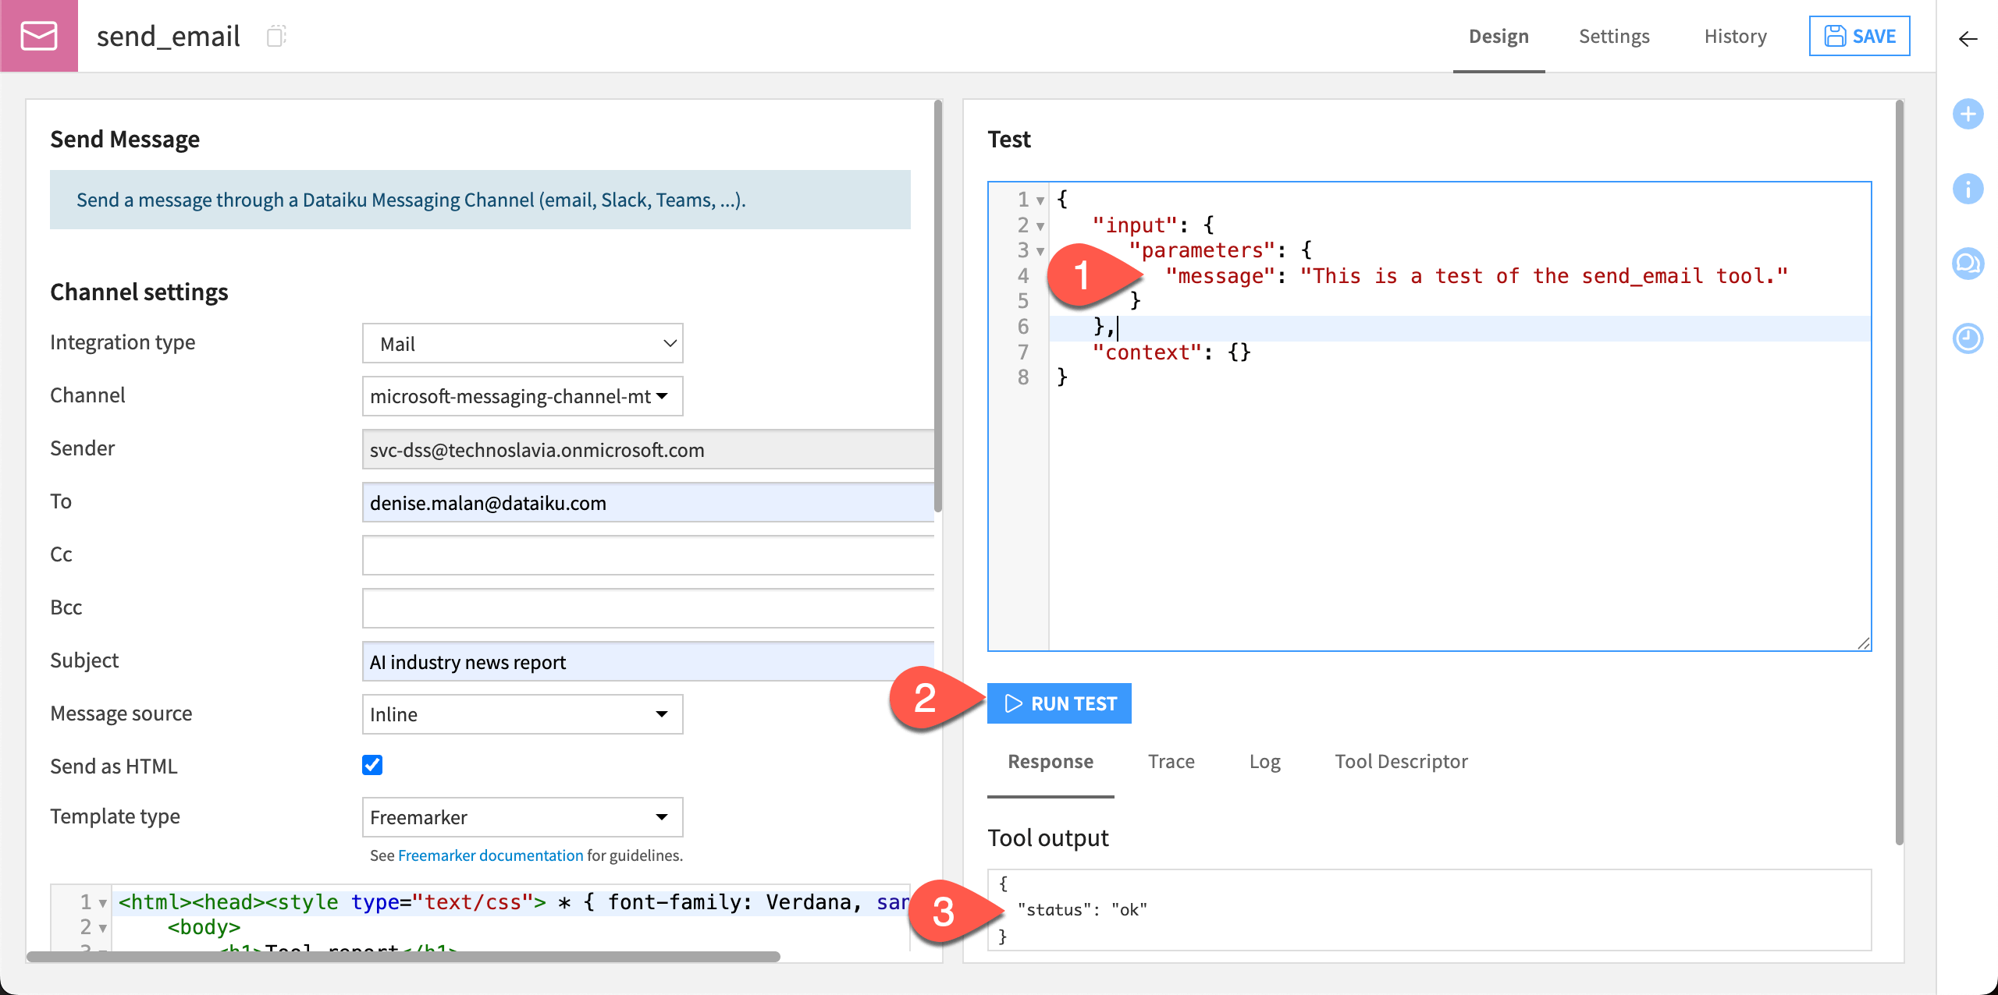Collapse the html fold arrow in template editor line 1
The image size is (1998, 995).
coord(102,903)
